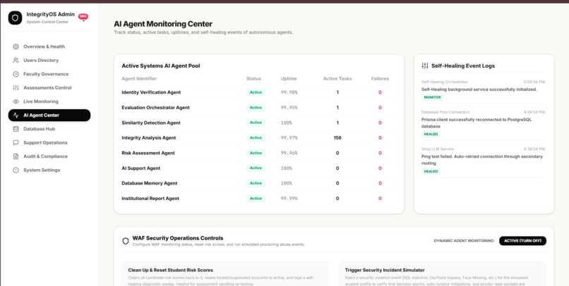Viewport: 569px width, 286px height.
Task: Select the Identity Verification Agent row name
Action: 151,92
